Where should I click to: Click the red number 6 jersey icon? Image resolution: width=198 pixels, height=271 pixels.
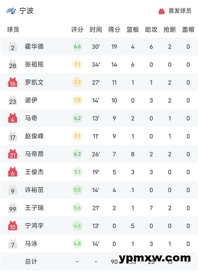click(x=13, y=172)
